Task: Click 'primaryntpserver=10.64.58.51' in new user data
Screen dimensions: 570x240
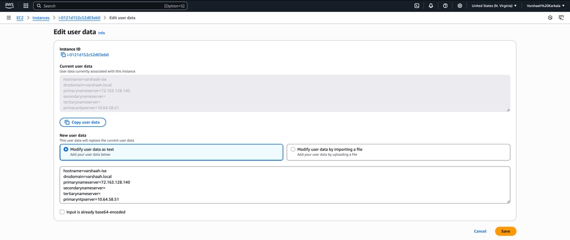Action: coord(91,200)
